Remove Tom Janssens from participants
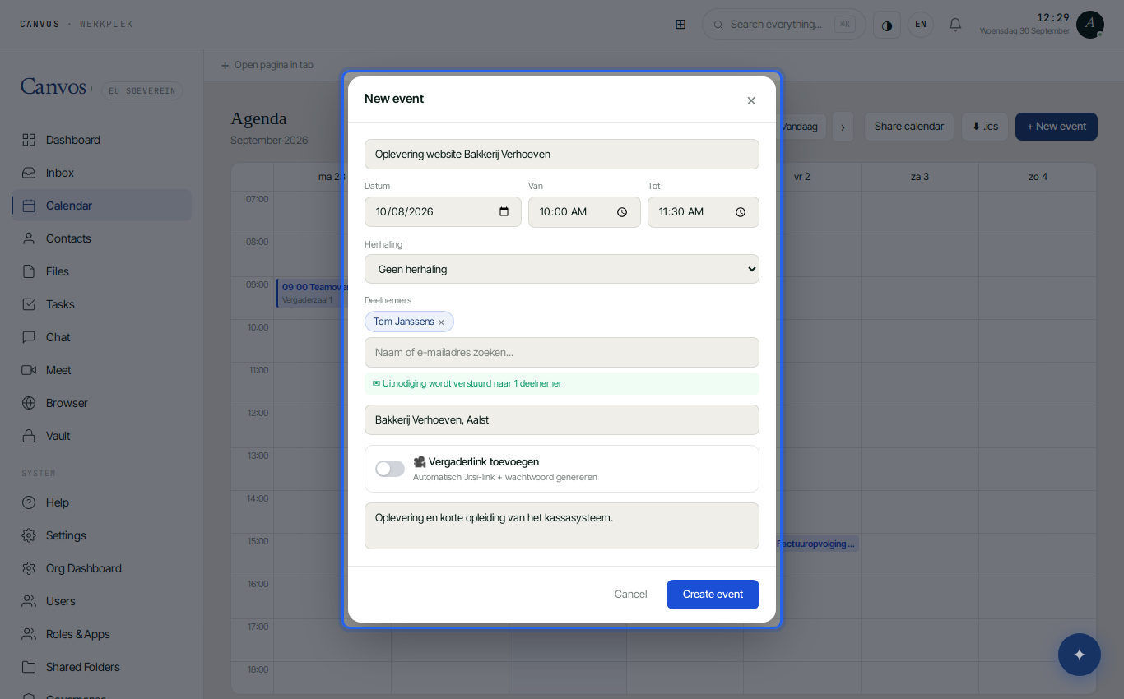Viewport: 1124px width, 699px height. [x=441, y=322]
